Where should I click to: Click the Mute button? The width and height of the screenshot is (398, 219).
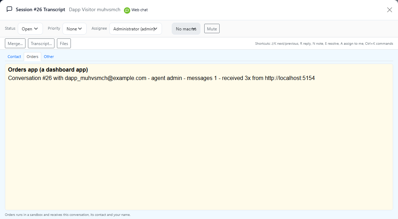tap(212, 29)
